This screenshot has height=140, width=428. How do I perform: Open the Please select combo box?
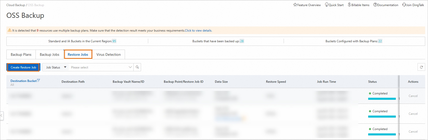(x=101, y=67)
